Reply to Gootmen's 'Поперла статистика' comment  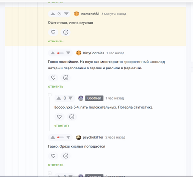(62, 126)
